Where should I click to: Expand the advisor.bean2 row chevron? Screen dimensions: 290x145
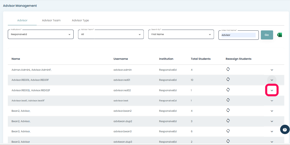tap(272, 111)
